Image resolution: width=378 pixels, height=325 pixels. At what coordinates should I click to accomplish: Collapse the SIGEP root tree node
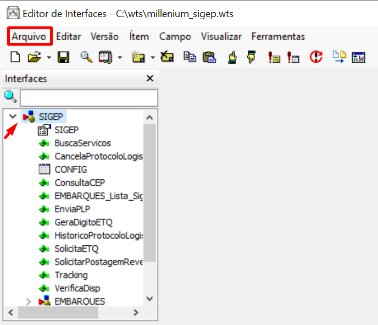click(x=13, y=117)
